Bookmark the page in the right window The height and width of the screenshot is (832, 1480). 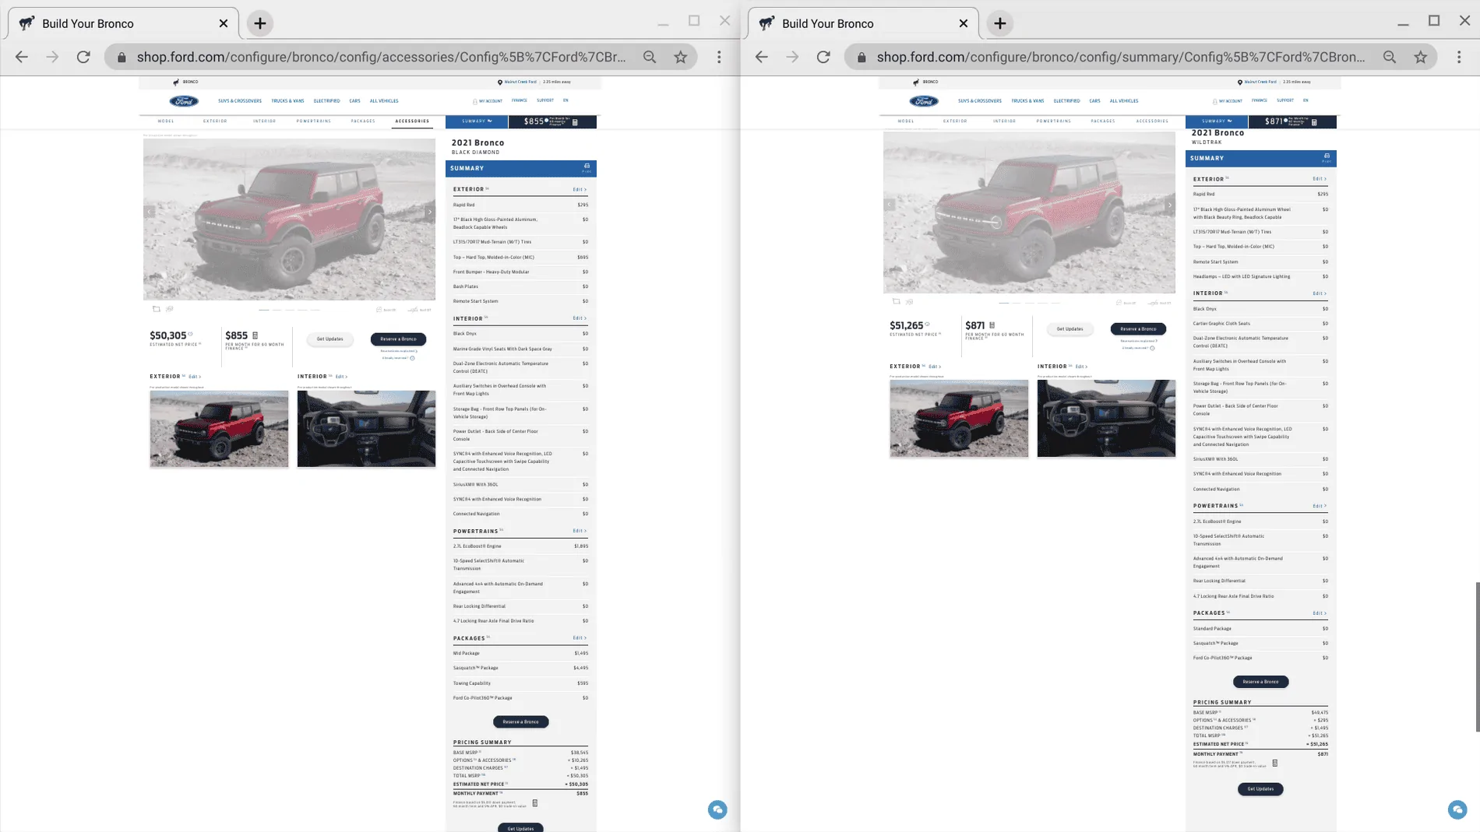(x=1421, y=57)
